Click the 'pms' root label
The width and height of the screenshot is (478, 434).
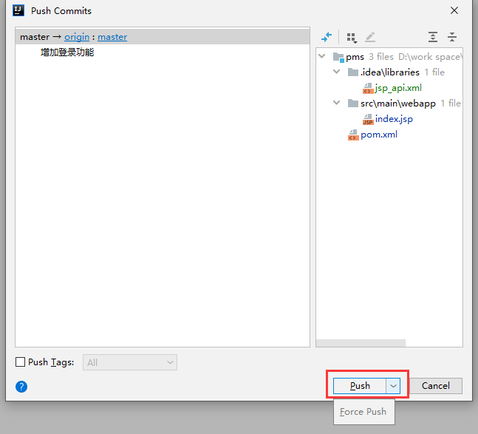point(355,57)
